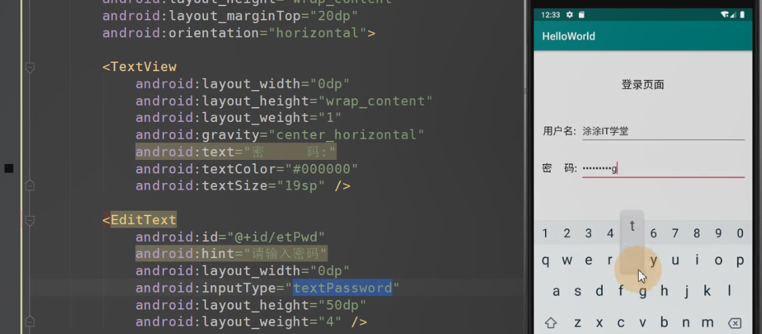Tap the number 6 key
This screenshot has height=334, width=762.
(x=653, y=234)
